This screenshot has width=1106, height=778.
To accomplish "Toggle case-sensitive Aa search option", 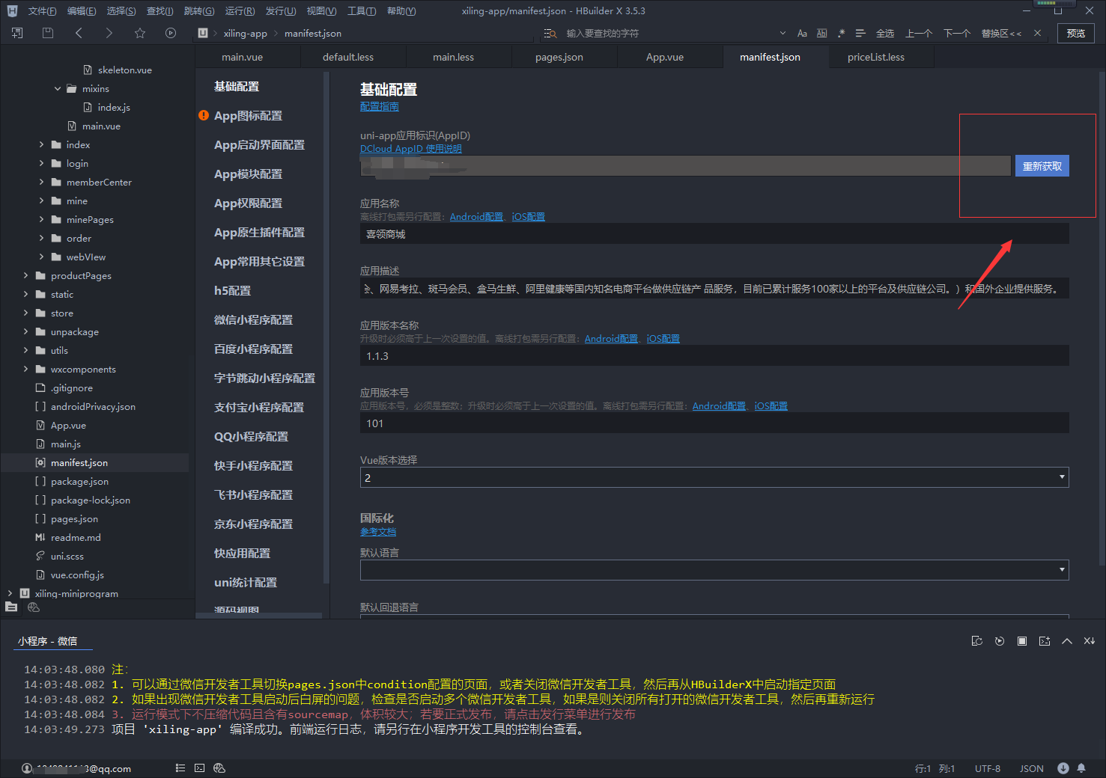I will (x=802, y=34).
